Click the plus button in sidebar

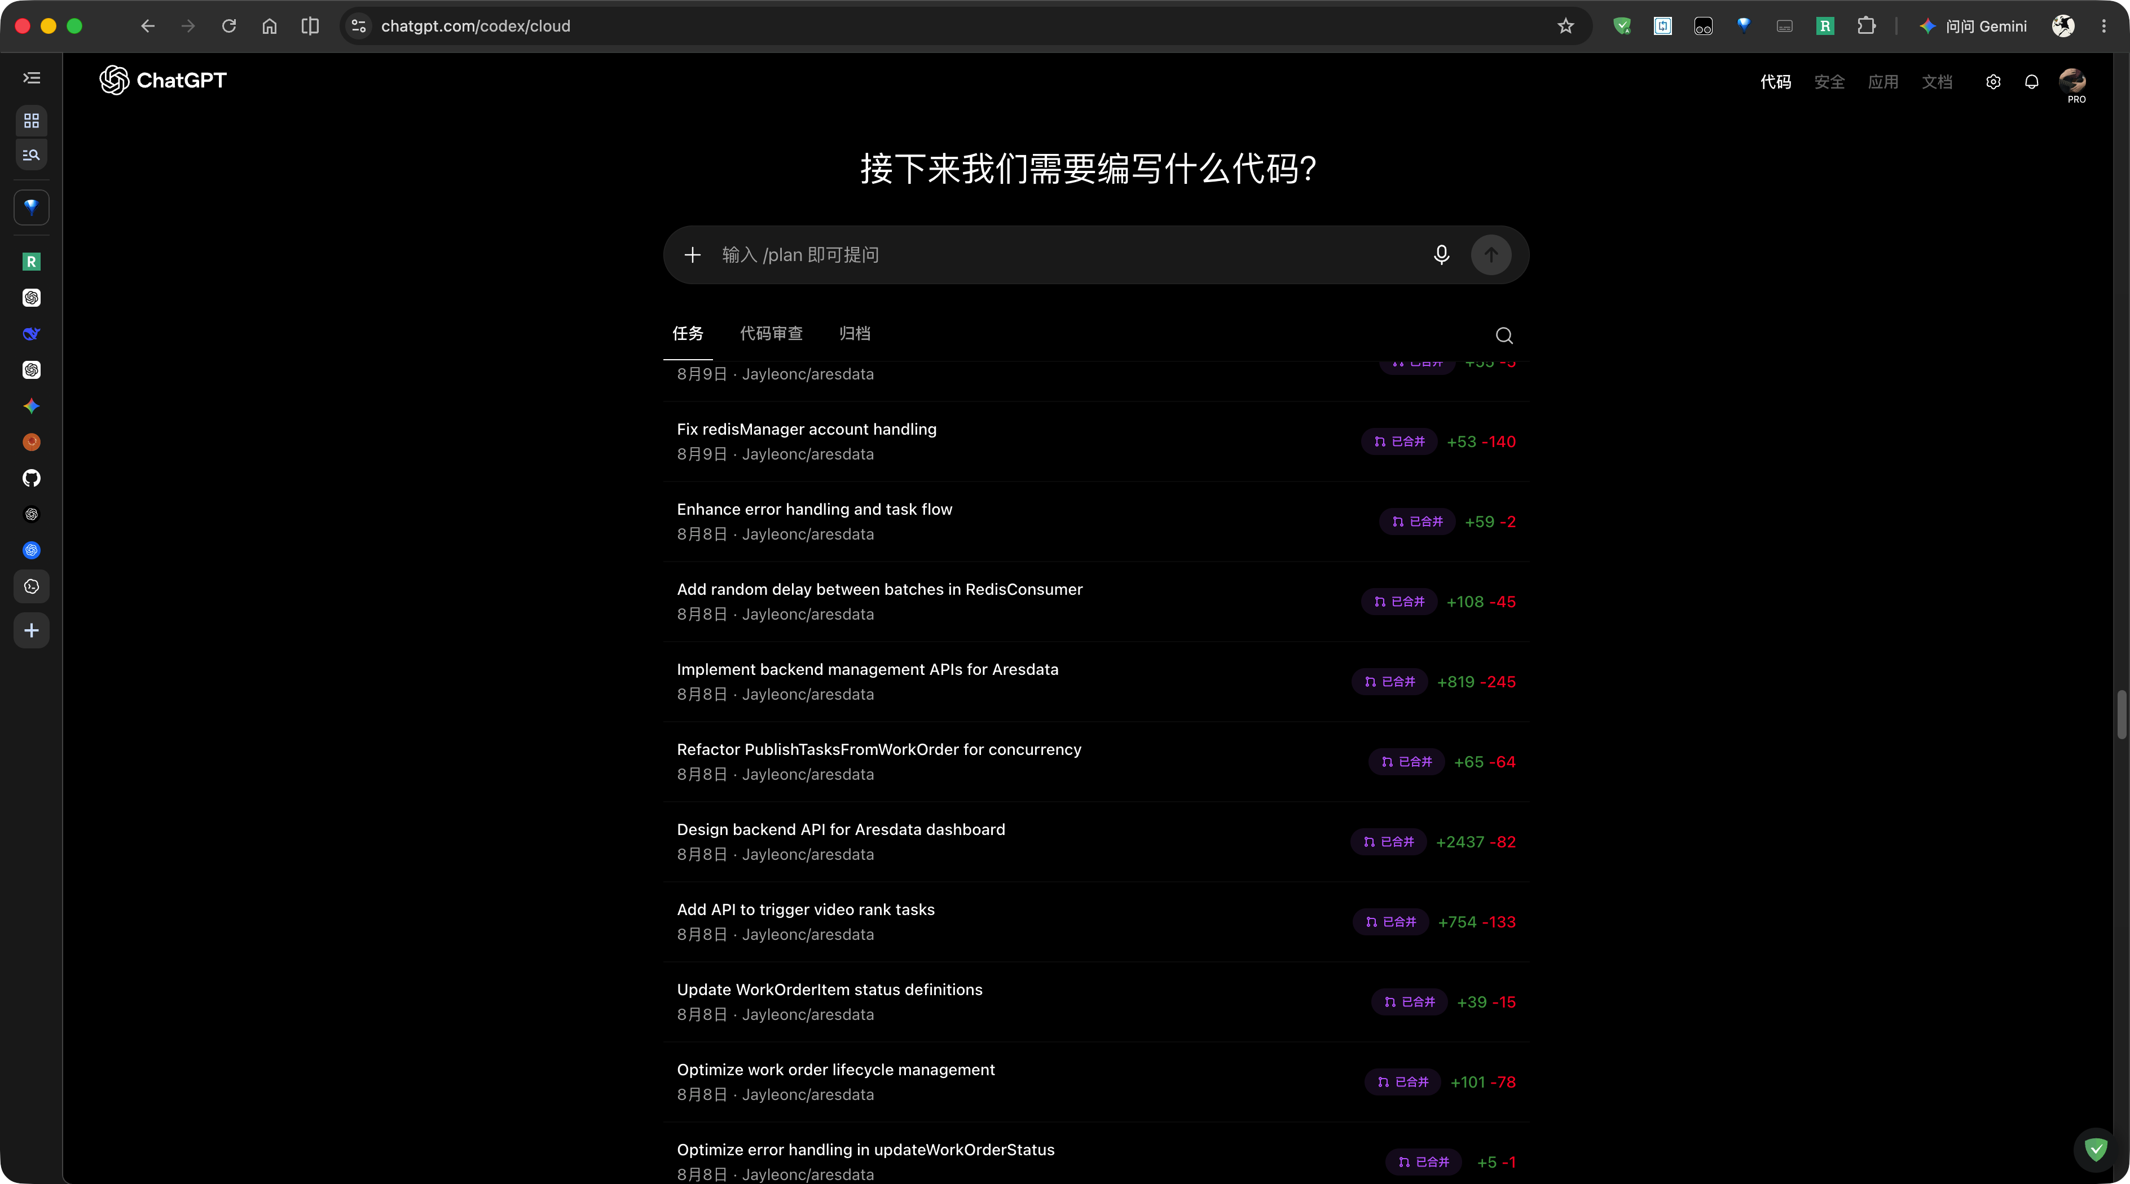click(x=32, y=630)
